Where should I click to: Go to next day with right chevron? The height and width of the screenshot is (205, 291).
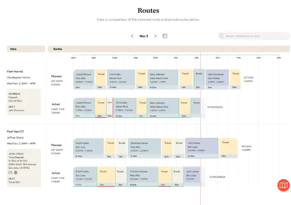coord(155,36)
